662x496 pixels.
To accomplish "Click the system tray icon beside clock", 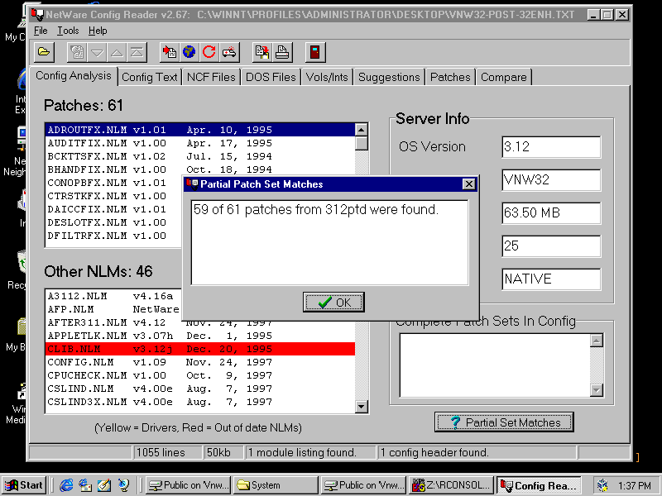I will (x=603, y=485).
